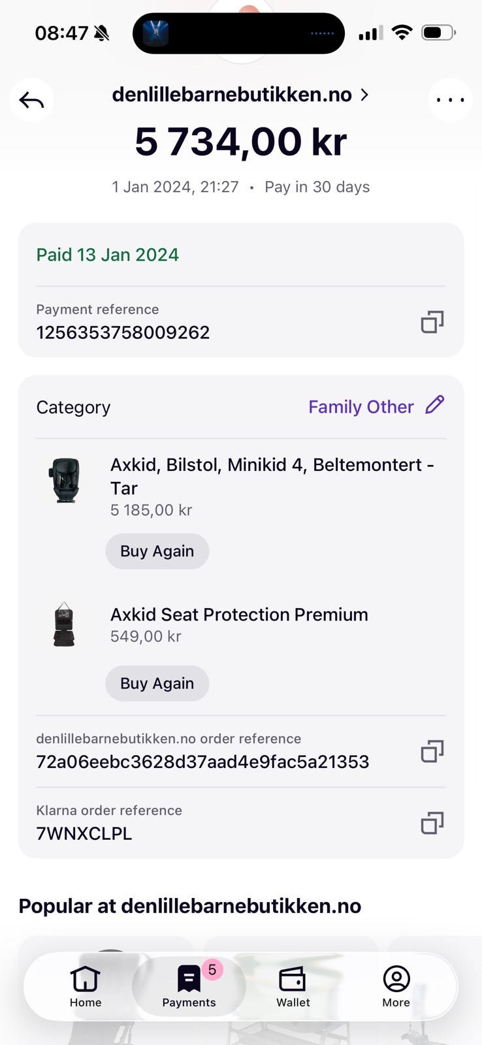
Task: View the Axkid Seat Protection Premium thumbnail
Action: coord(64,624)
